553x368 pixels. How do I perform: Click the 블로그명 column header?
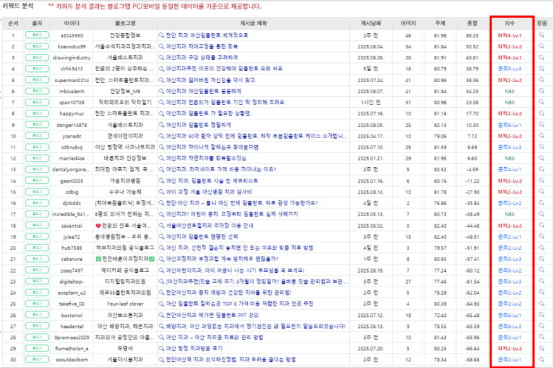[x=125, y=23]
